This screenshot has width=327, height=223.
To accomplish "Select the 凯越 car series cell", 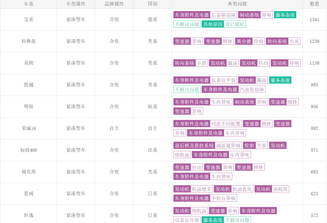I will coord(29,85).
